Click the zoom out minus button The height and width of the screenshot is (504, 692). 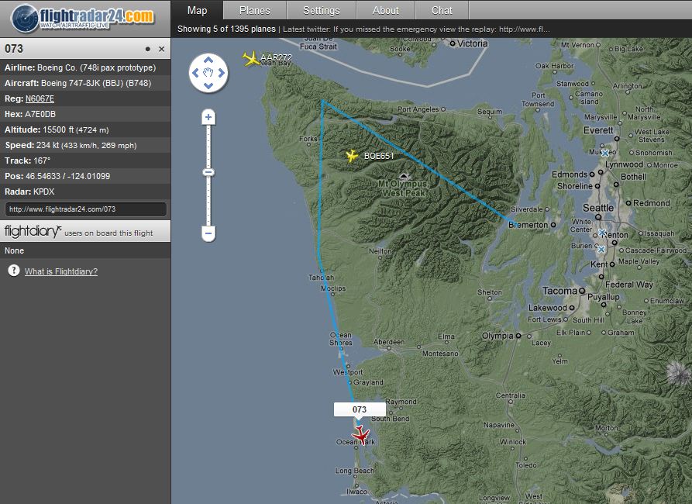pos(208,233)
